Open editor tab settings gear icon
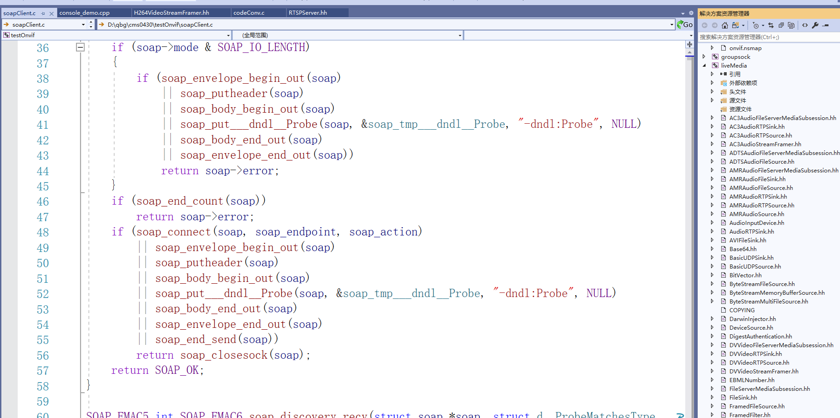 691,13
